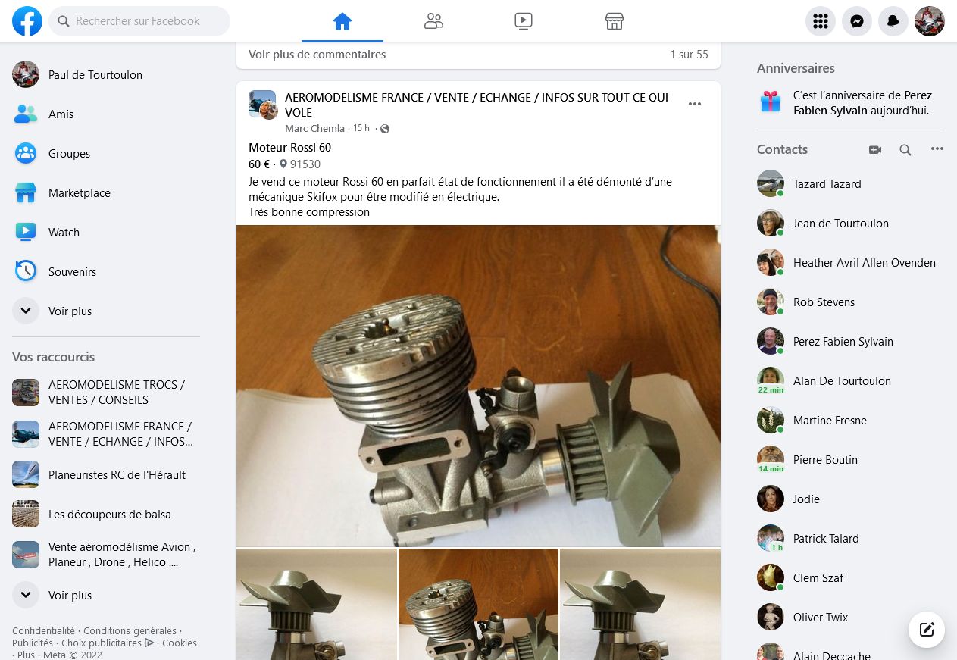Open Contacts options three-dot menu

coord(937,149)
